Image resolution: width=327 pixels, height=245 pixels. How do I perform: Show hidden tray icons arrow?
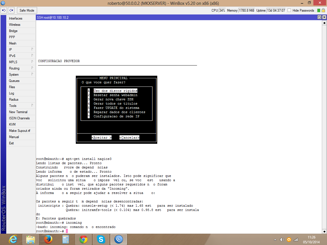[x=275, y=240]
